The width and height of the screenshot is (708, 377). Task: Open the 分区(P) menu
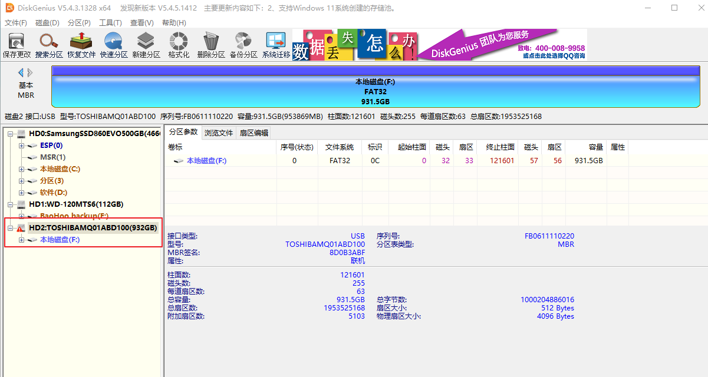(79, 23)
